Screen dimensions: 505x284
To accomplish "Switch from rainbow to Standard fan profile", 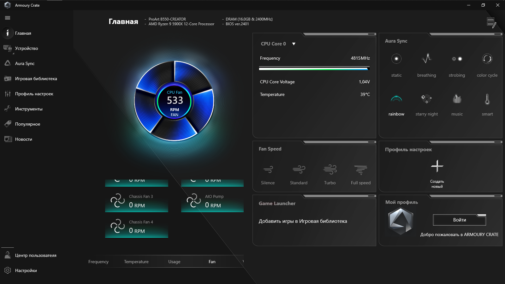I will tap(298, 174).
